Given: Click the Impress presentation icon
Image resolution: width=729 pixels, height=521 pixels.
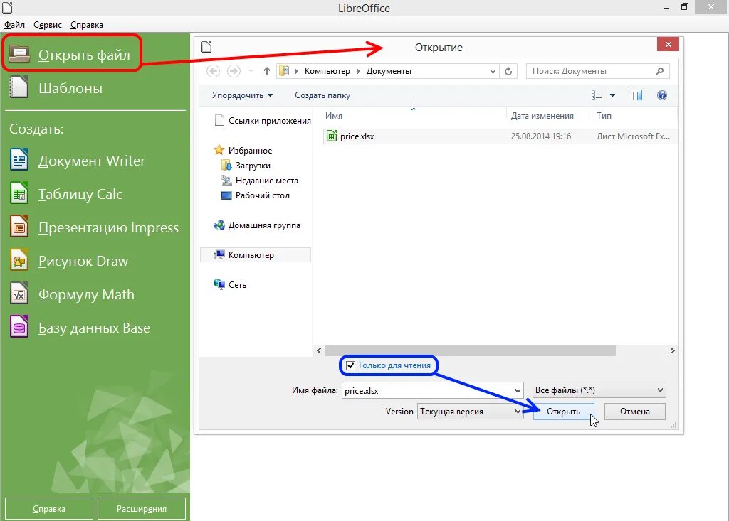Looking at the screenshot, I should (19, 227).
